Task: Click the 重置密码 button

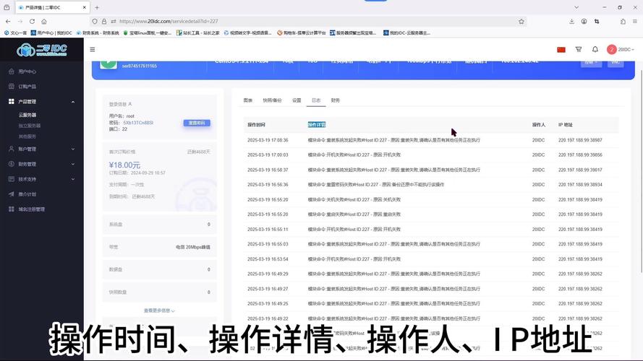Action: pos(197,123)
